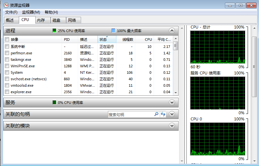This screenshot has height=166, width=259.
Task: Click thread count 106 of System
Action: pyautogui.click(x=130, y=72)
